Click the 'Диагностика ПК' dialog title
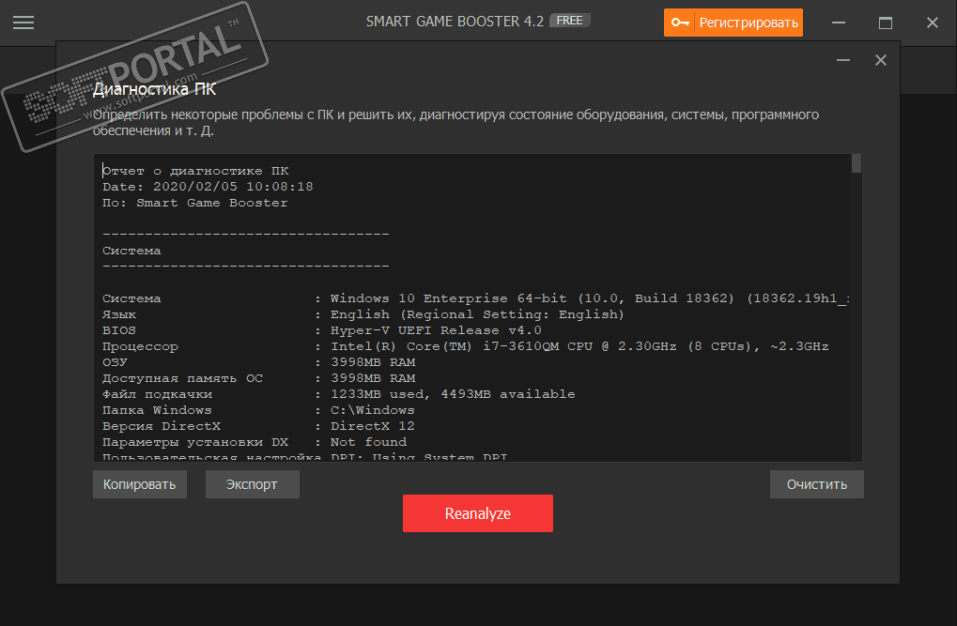 (x=154, y=89)
